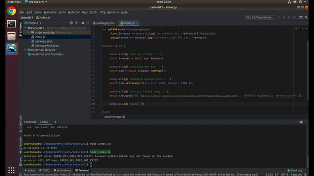Open the VCS menu
The image size is (314, 176).
[x=103, y=12]
